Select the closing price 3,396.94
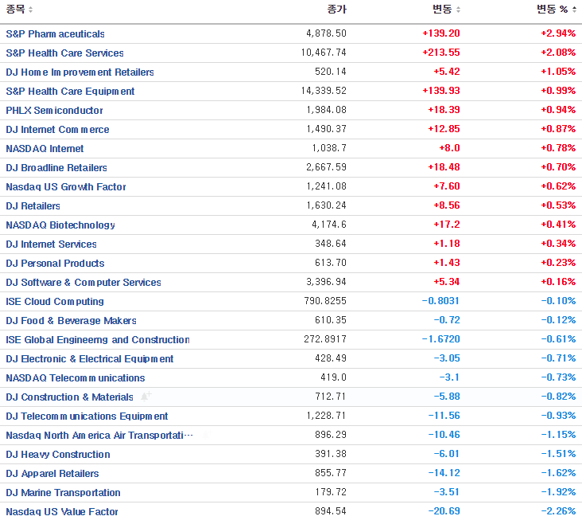This screenshot has width=582, height=520. click(x=326, y=282)
